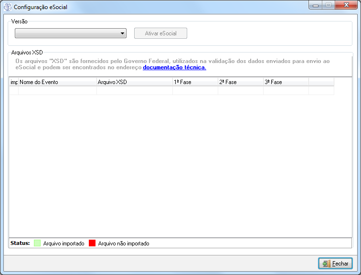Close window using red X button
This screenshot has height=275, width=361.
(x=346, y=5)
